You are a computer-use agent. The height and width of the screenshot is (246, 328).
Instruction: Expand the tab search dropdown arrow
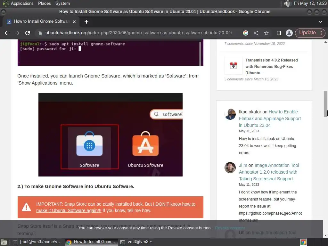click(x=320, y=22)
